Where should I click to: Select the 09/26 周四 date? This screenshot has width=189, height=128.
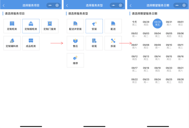pos(180,81)
